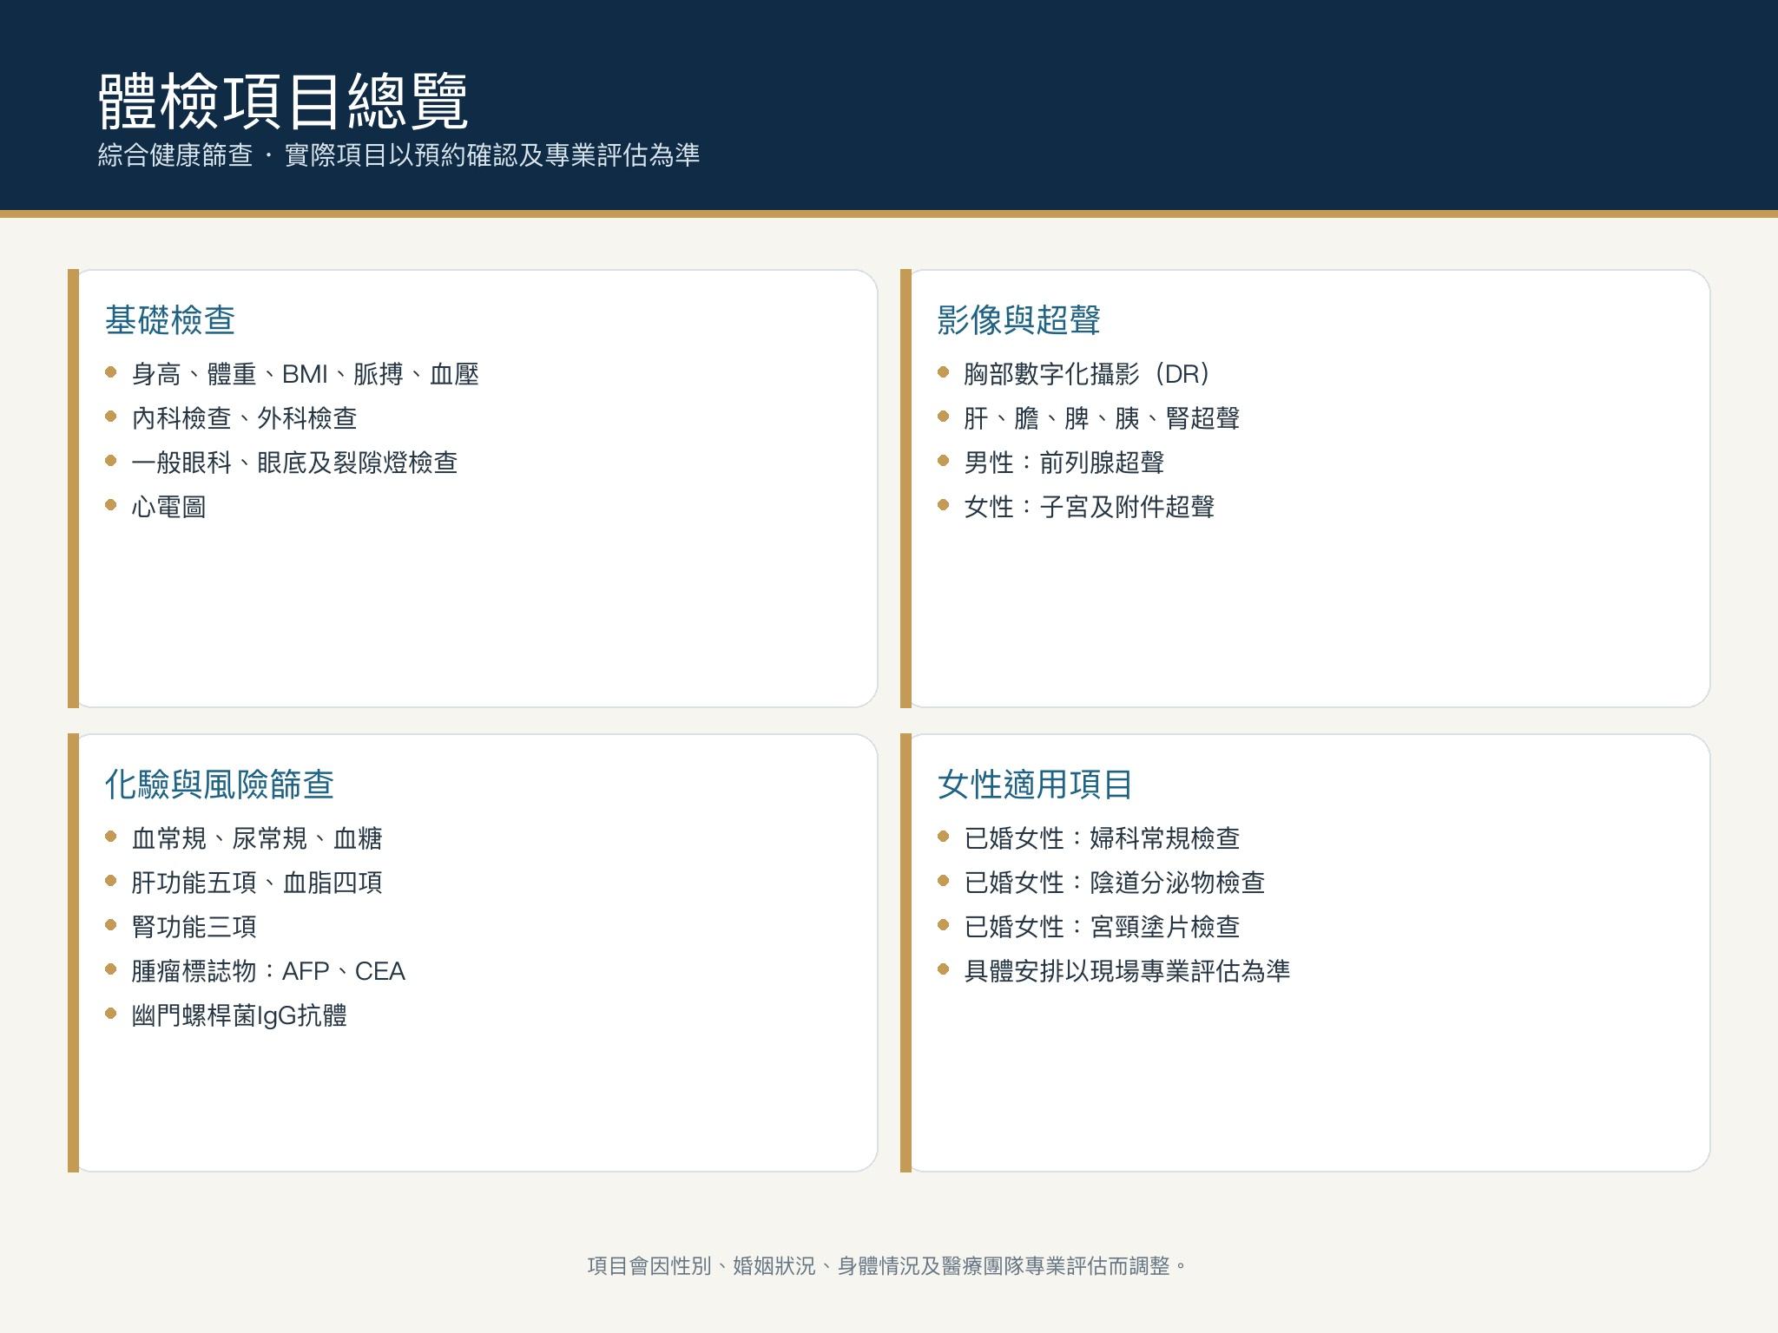This screenshot has height=1333, width=1778.
Task: Click 內科檢查、外科檢查 item
Action: (244, 418)
